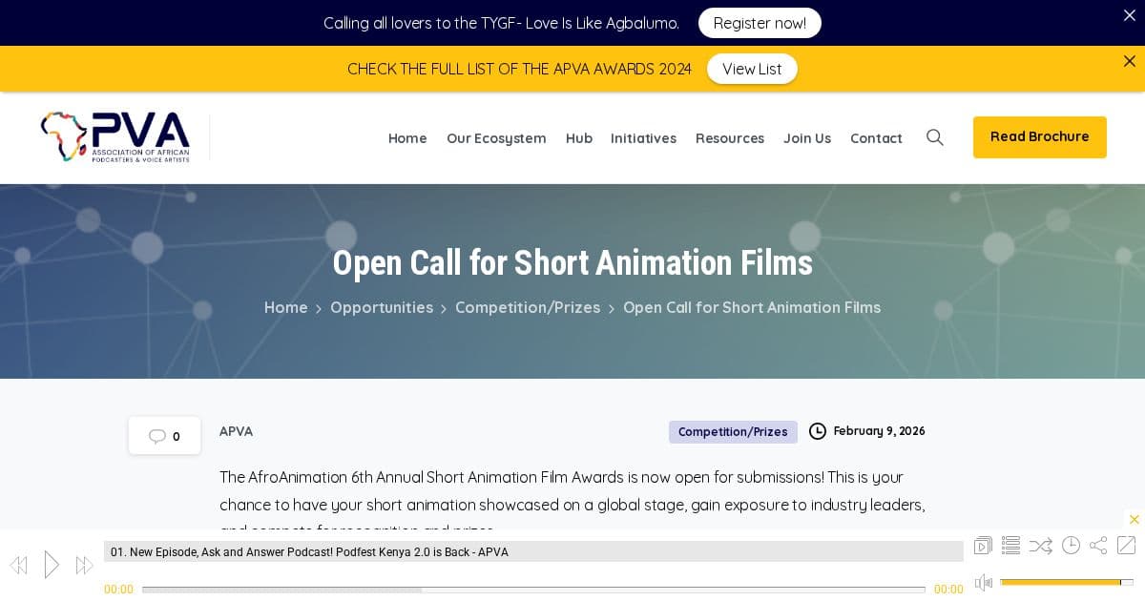The height and width of the screenshot is (601, 1145).
Task: Open the site search magnifier icon
Action: pos(935,137)
